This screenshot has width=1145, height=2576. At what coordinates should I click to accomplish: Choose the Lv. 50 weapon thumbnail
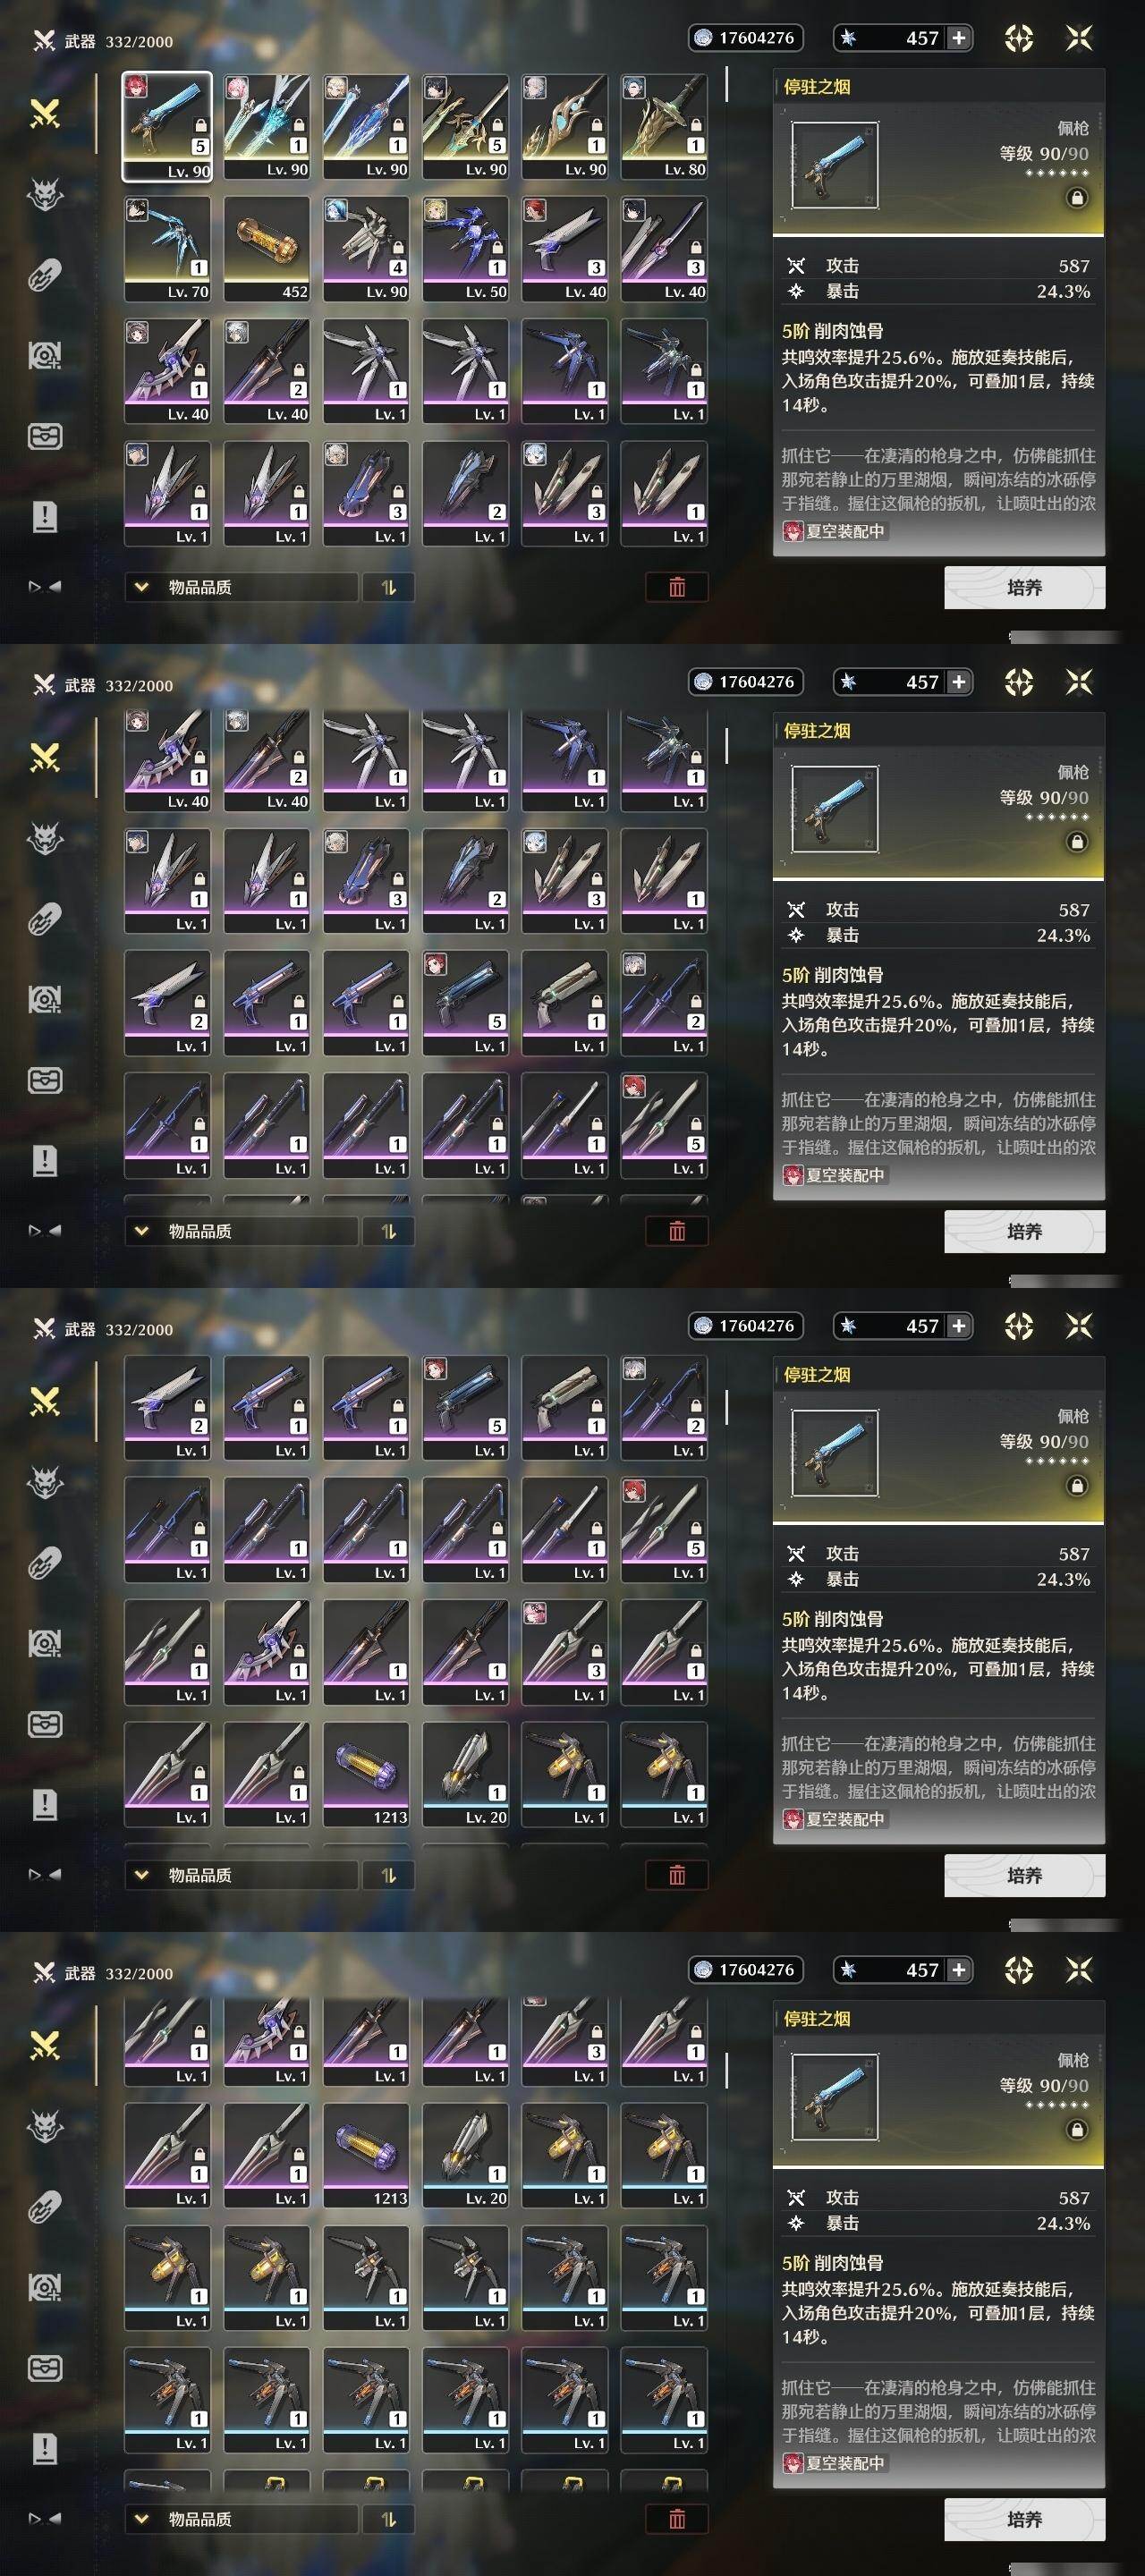click(465, 249)
